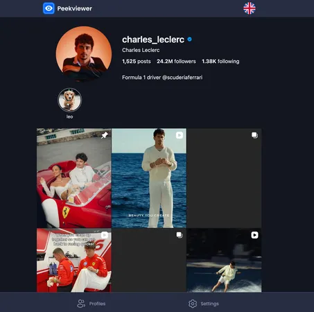Open the blank carousel post in second row
314x312 pixels.
[x=149, y=260]
